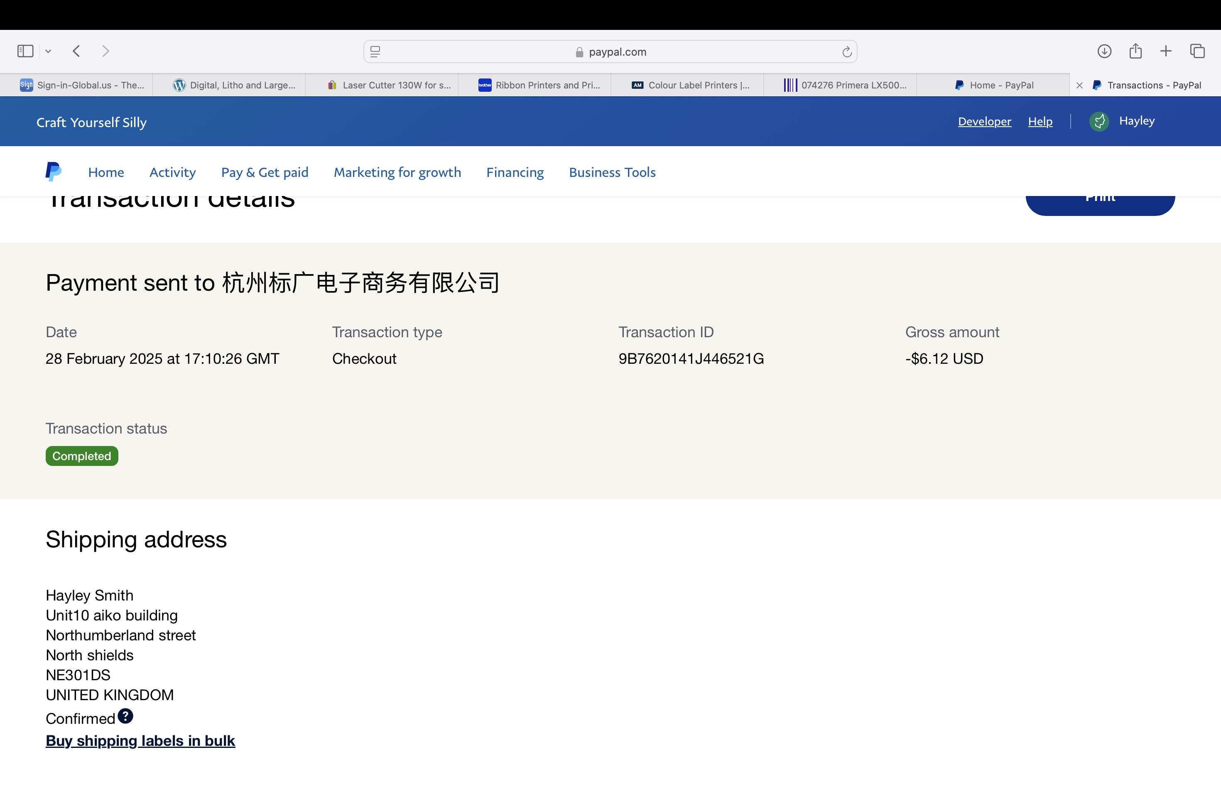Click the date 28 February 2025 text

[162, 358]
